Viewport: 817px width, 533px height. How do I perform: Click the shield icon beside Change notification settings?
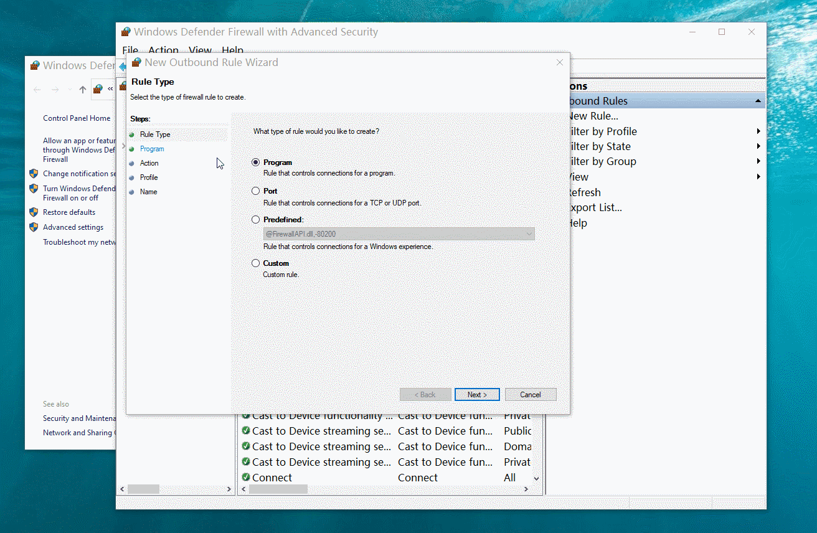[x=34, y=173]
